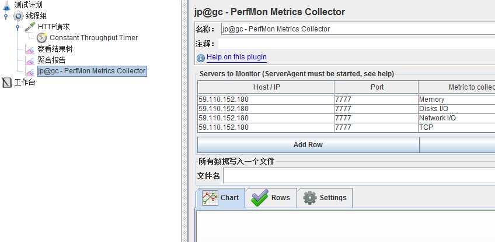495x242 pixels.
Task: Select Host cell in the Network I/O row
Action: point(266,118)
